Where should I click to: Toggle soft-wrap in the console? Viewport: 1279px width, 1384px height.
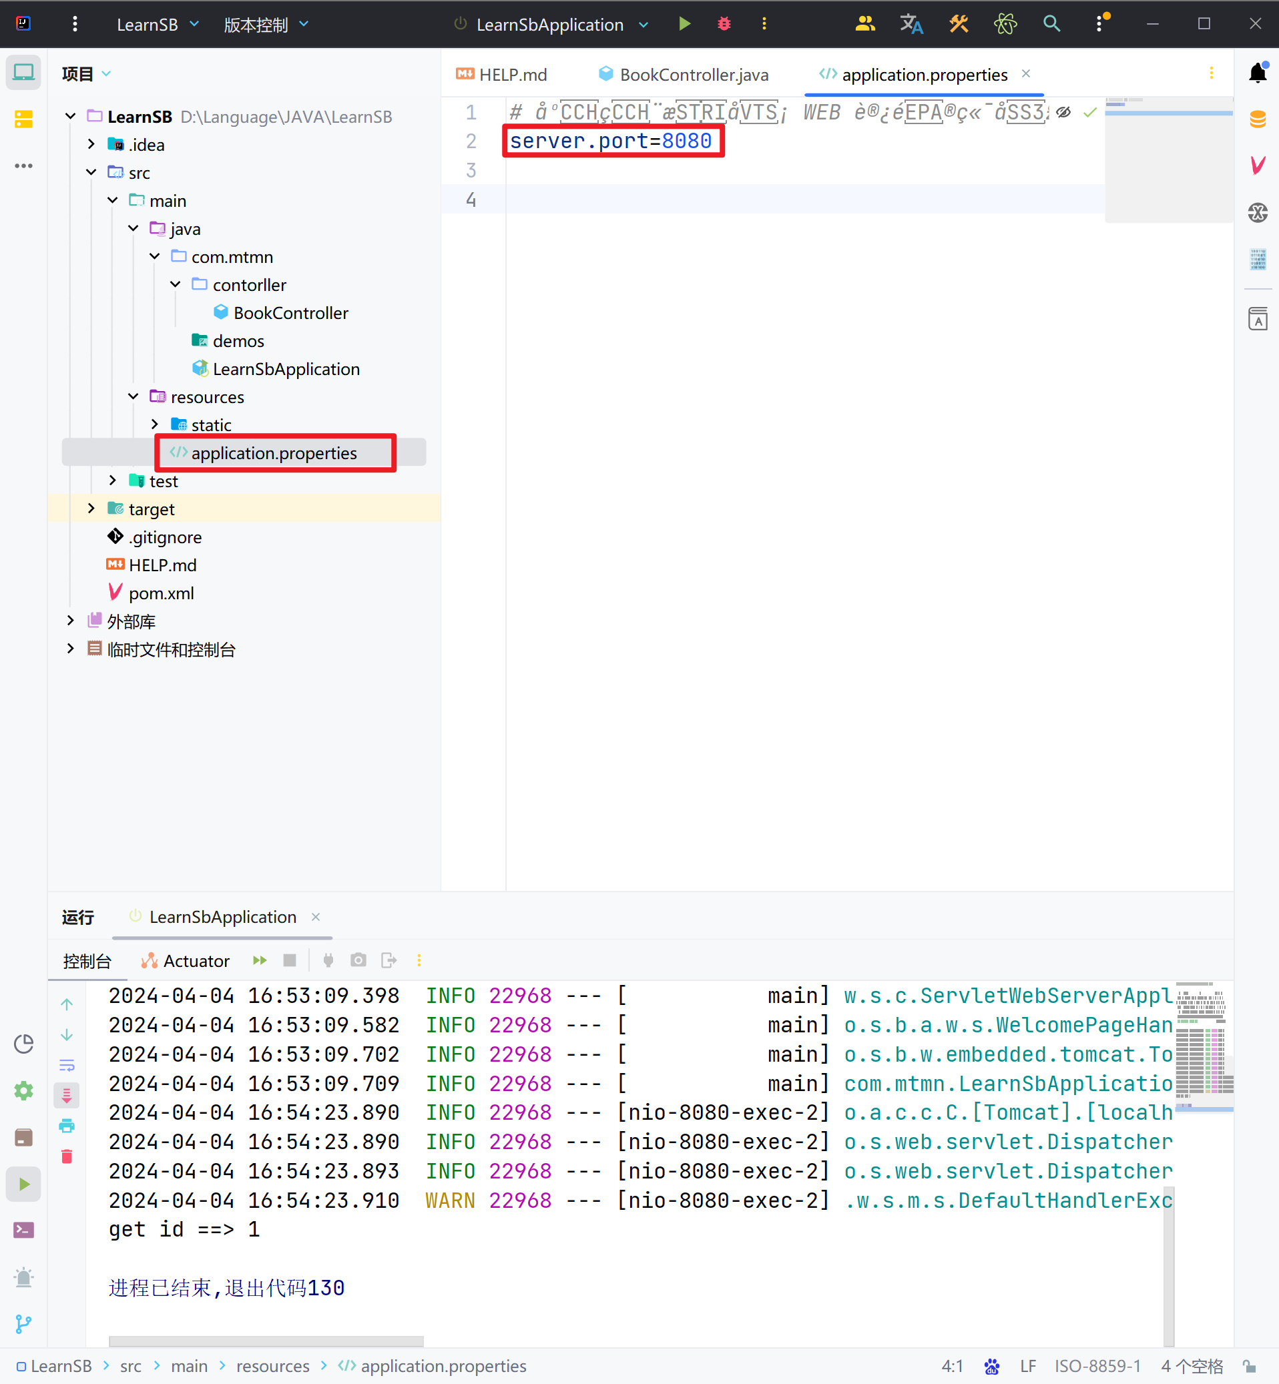click(67, 1065)
